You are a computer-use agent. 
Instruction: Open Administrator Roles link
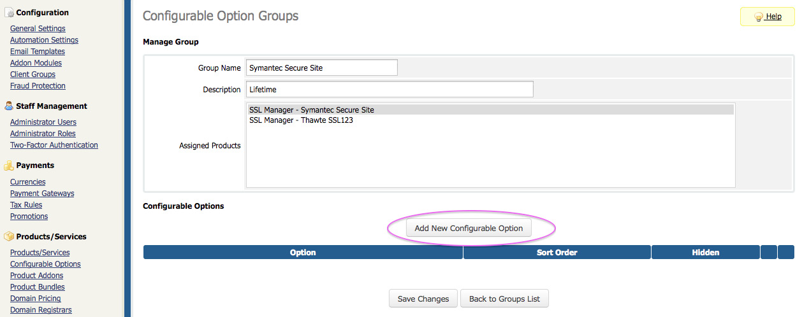tap(43, 134)
